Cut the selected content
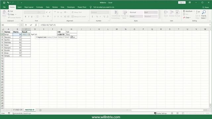Image resolution: width=212 pixels, height=119 pixels. click(10, 11)
